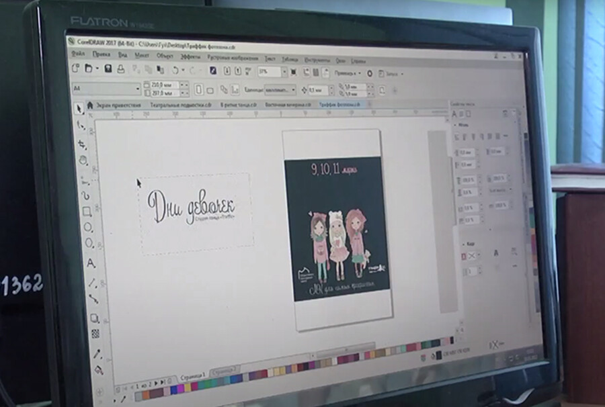Image resolution: width=605 pixels, height=407 pixels.
Task: Open the Объект menu
Action: pyautogui.click(x=165, y=56)
